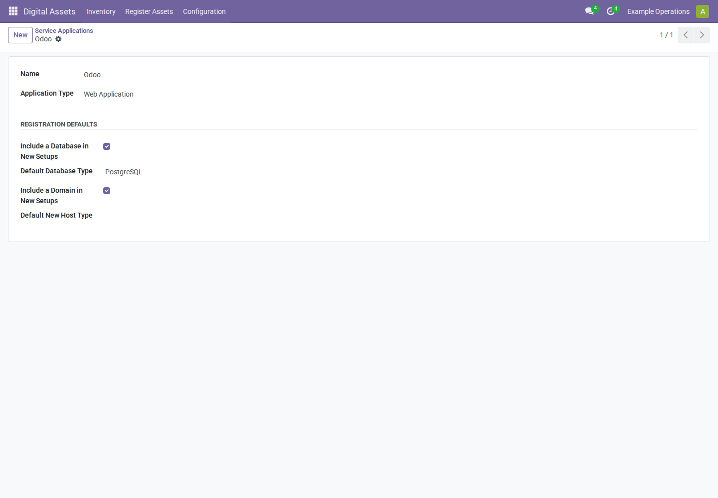Go to previous record arrow
Screen dimensions: 718x498
[686, 35]
